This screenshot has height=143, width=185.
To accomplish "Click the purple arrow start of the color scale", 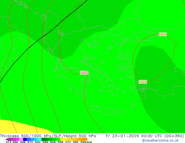I will click(7, 139).
